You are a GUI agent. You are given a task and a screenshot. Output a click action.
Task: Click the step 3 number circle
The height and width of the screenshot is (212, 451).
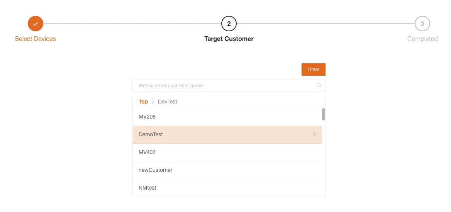tap(422, 24)
